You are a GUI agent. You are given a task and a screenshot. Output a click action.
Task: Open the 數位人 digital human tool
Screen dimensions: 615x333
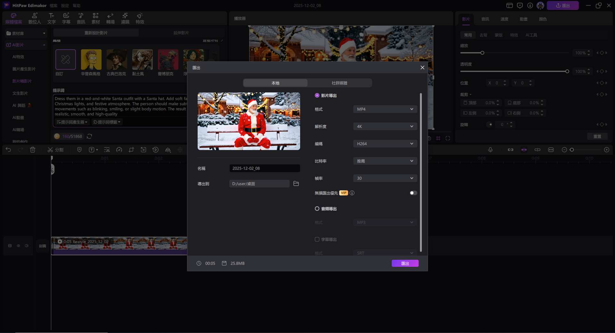35,18
